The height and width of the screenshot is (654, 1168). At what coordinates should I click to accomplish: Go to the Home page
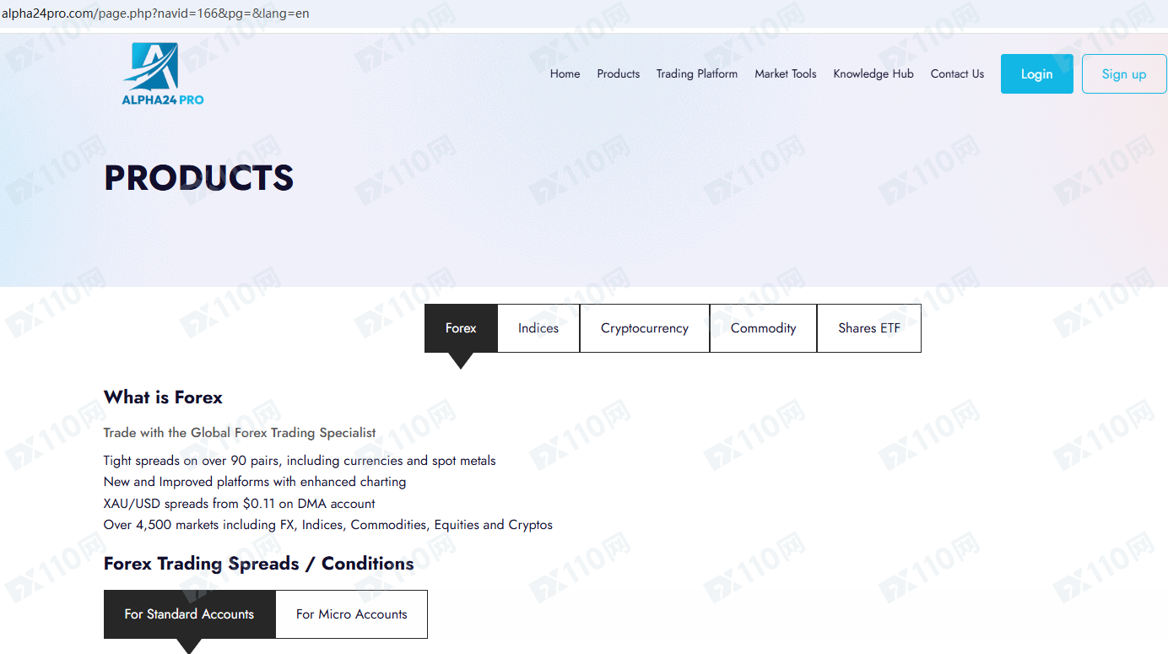(x=565, y=74)
